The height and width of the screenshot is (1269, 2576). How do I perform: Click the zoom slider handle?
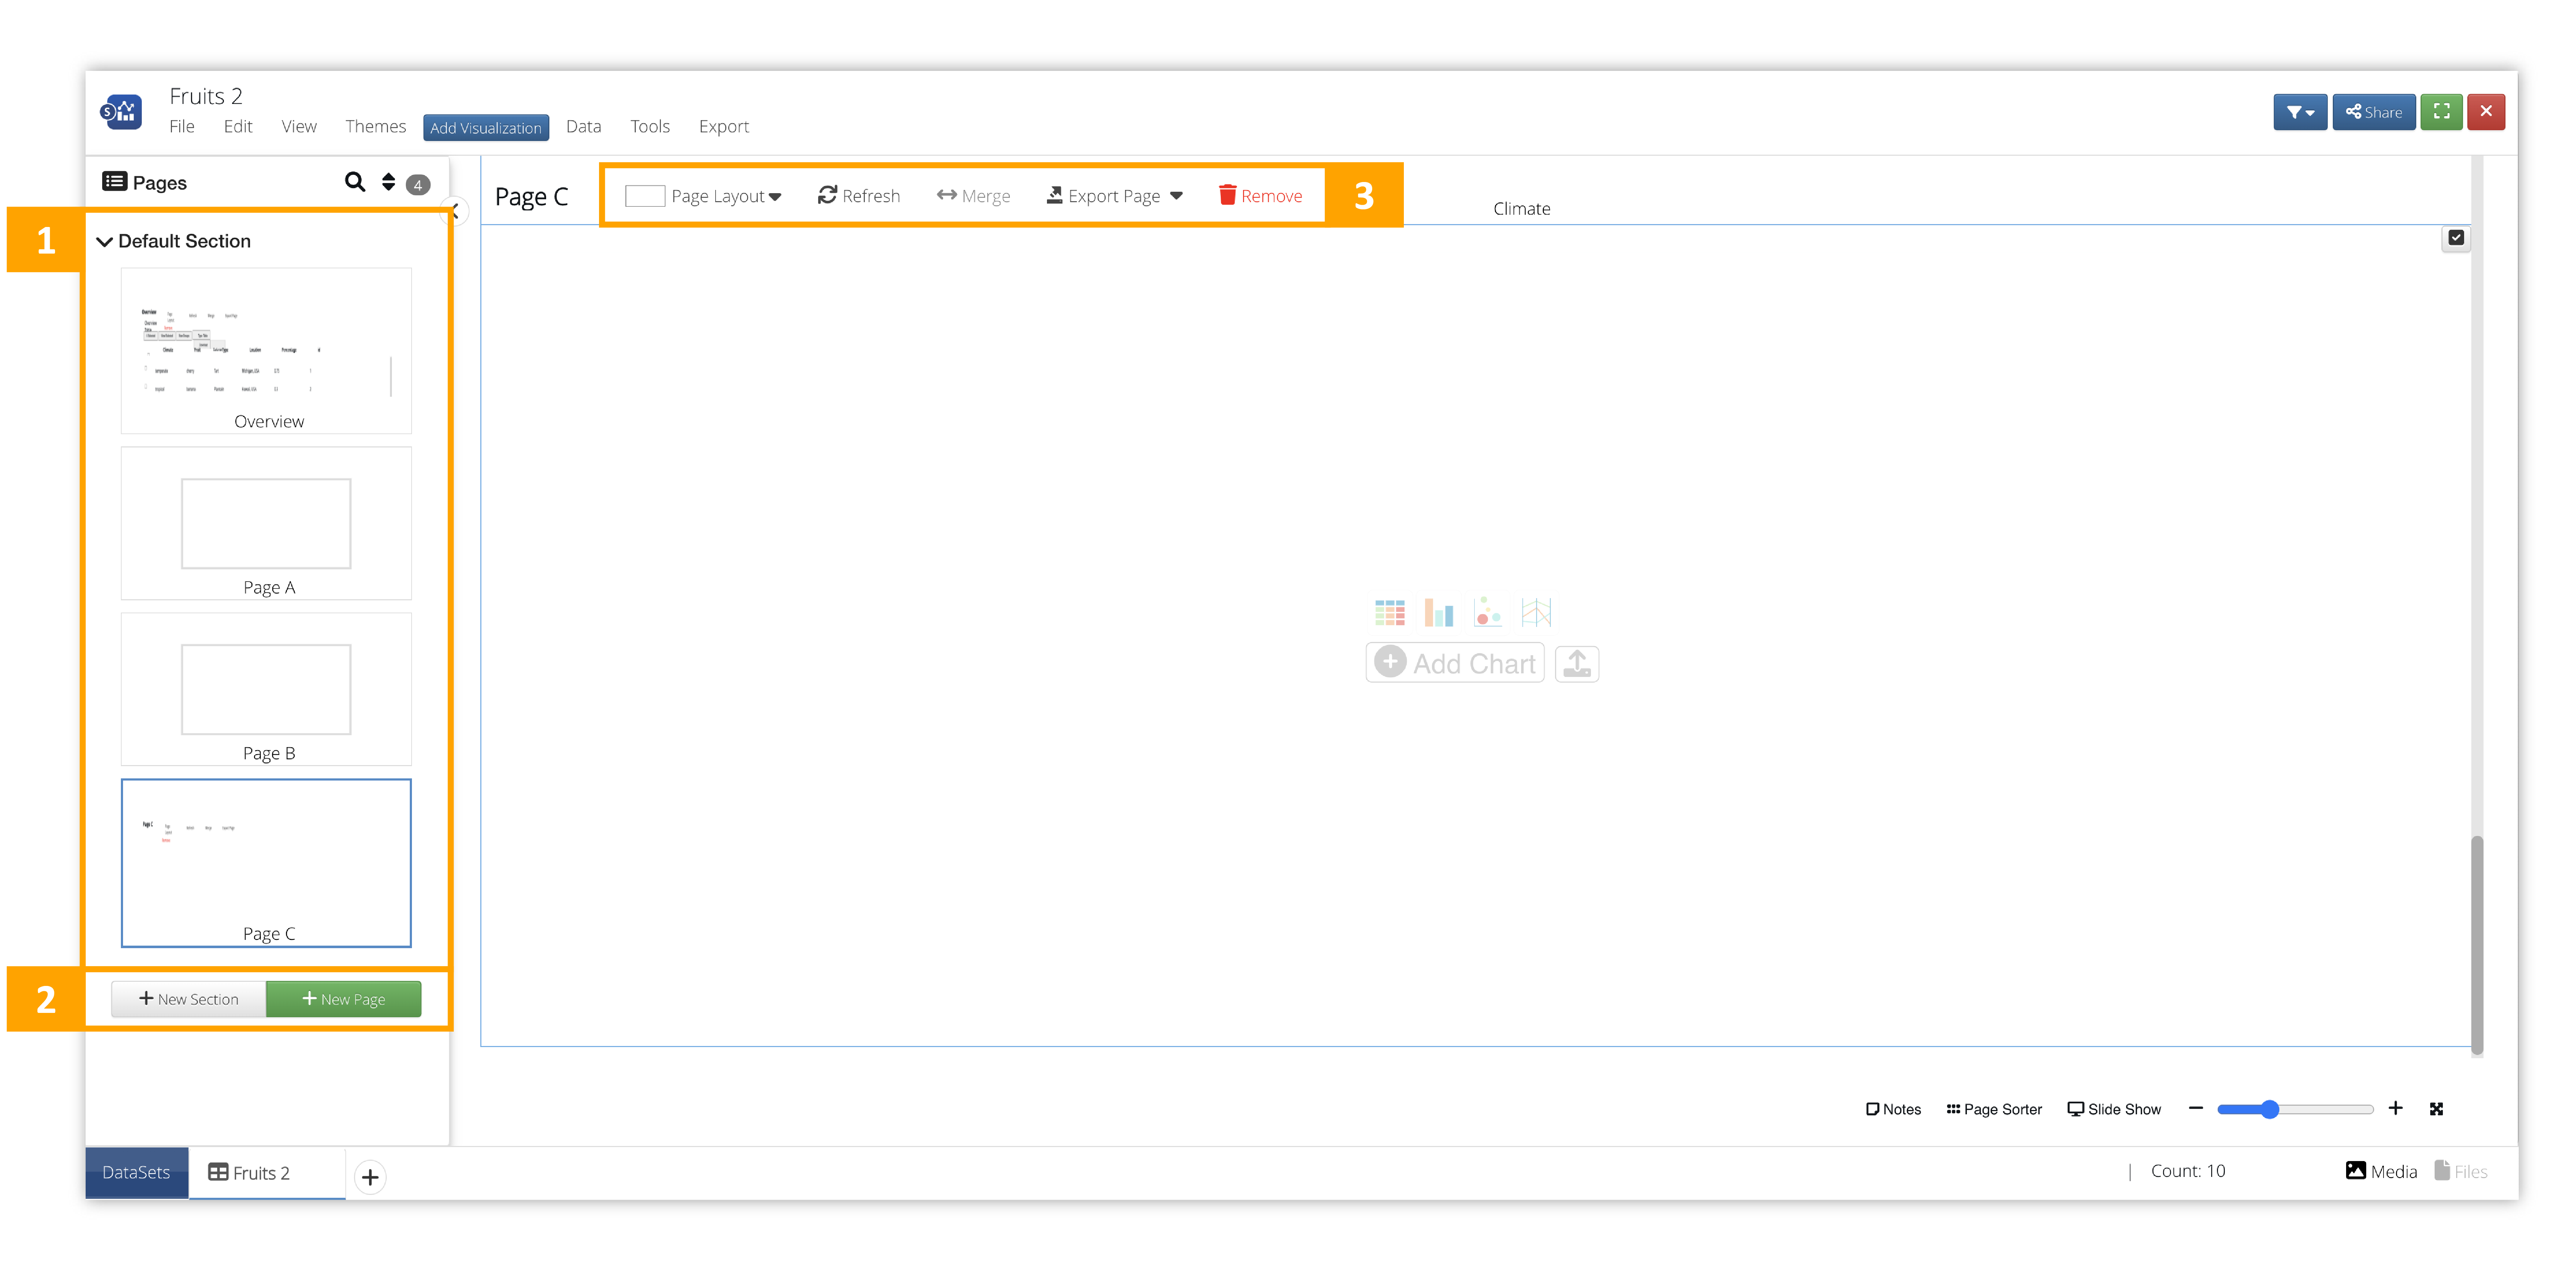(x=2270, y=1109)
